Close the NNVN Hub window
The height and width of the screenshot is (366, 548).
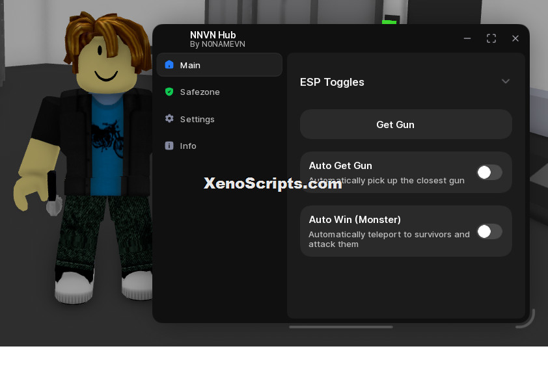(x=515, y=38)
